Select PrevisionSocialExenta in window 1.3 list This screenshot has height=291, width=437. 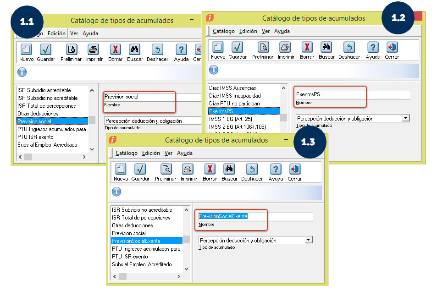(147, 241)
